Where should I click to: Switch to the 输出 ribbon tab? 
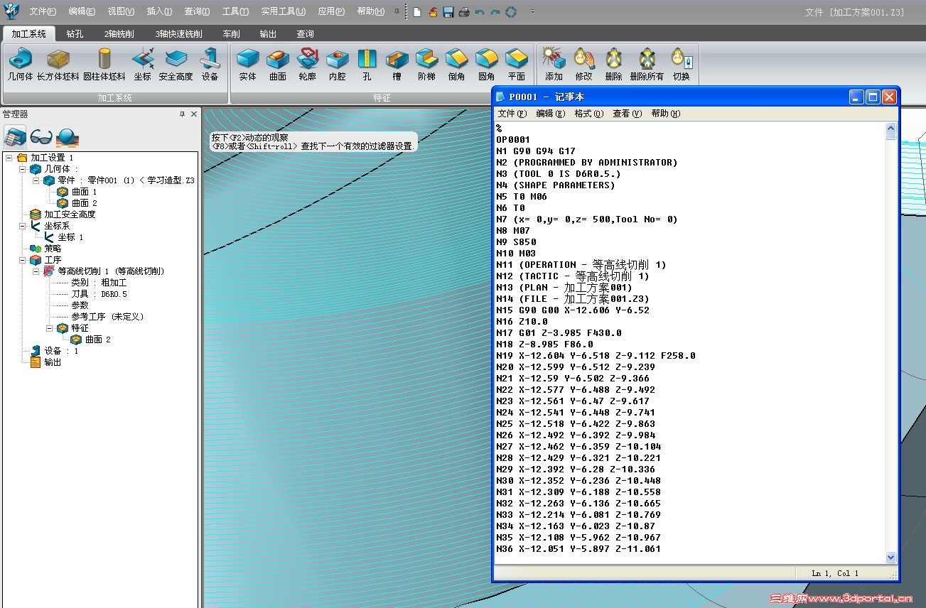pyautogui.click(x=268, y=33)
